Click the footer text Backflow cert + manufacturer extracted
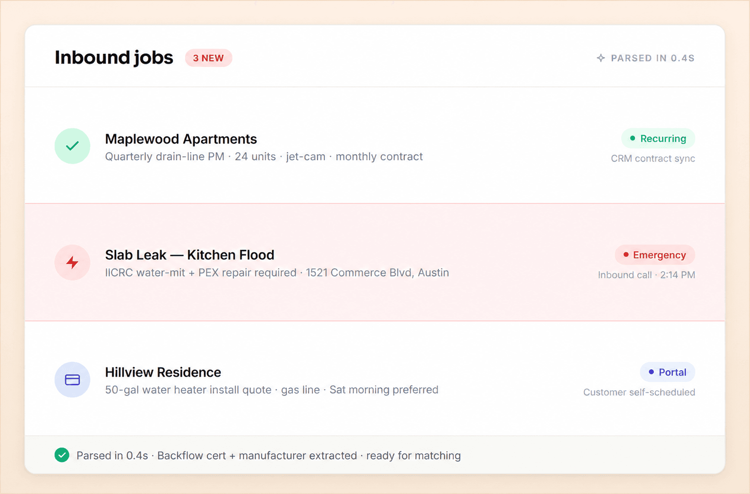 [x=257, y=456]
